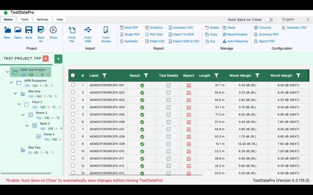Screen dimensions: 313x195
Task: Click Copy in the Manage group
Action: click(x=211, y=34)
